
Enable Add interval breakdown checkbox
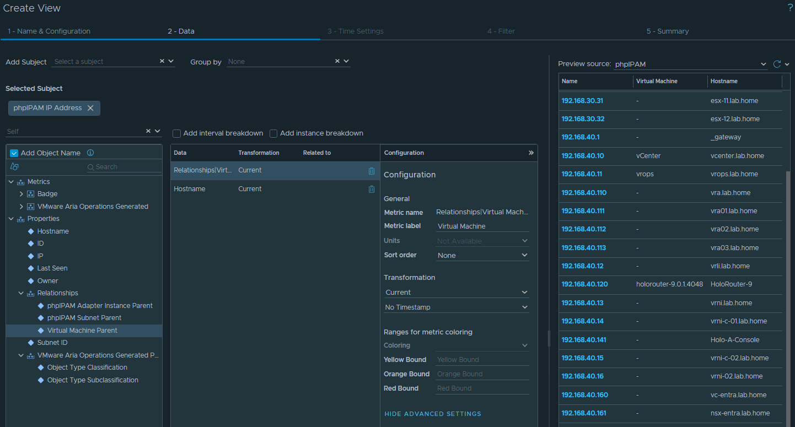(x=177, y=133)
